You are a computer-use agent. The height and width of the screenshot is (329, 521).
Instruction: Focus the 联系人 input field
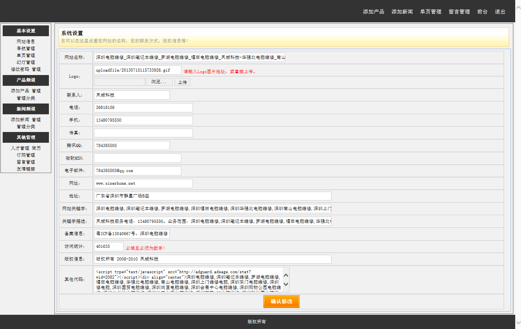132,95
